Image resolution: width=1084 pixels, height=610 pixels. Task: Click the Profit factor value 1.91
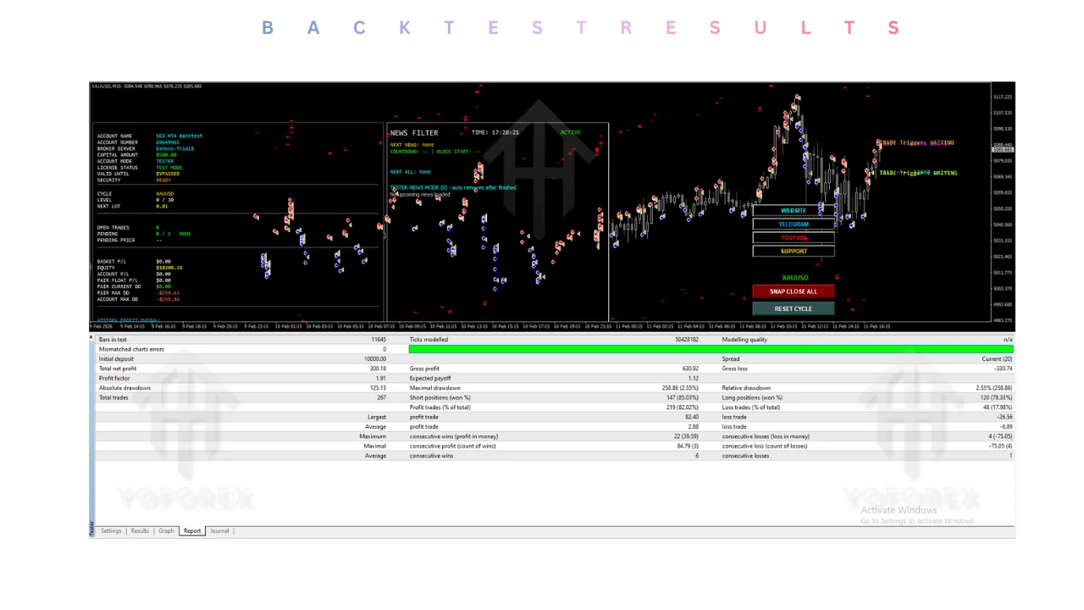[380, 378]
